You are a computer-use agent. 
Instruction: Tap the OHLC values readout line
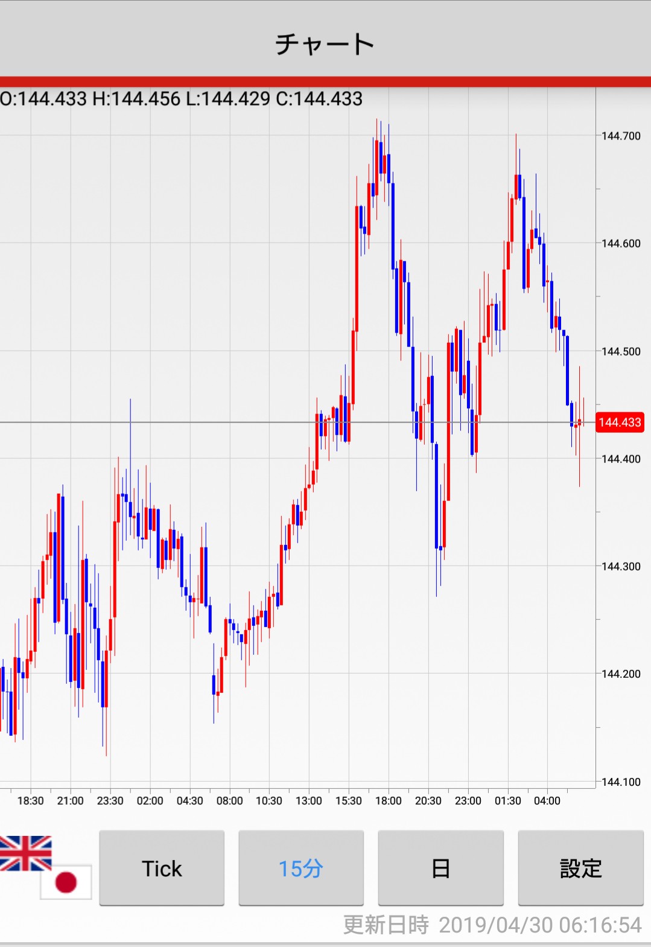click(182, 99)
